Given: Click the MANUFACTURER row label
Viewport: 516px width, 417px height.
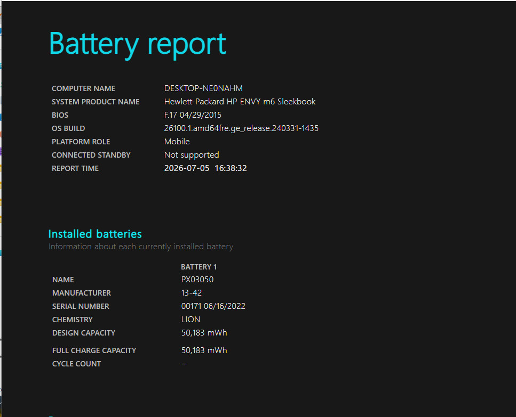Looking at the screenshot, I should pyautogui.click(x=81, y=293).
